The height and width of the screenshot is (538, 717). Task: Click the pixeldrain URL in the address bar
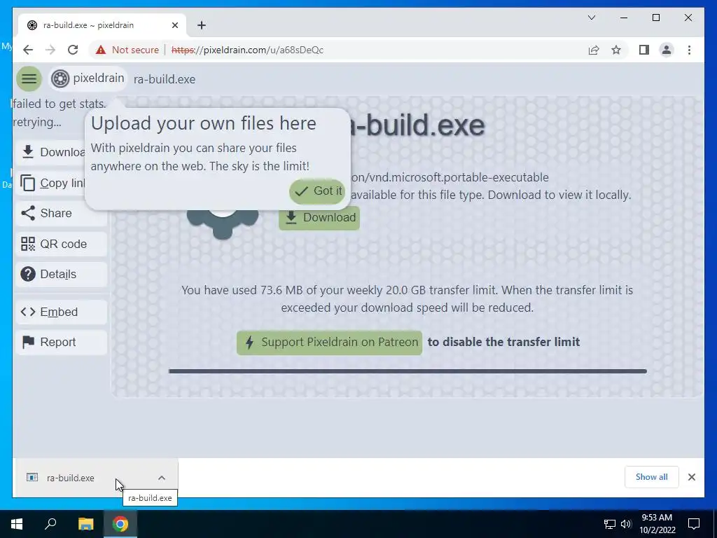click(247, 50)
